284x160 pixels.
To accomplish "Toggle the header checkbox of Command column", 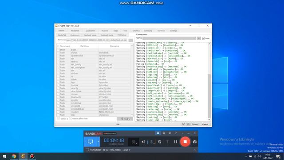I will tap(58, 46).
